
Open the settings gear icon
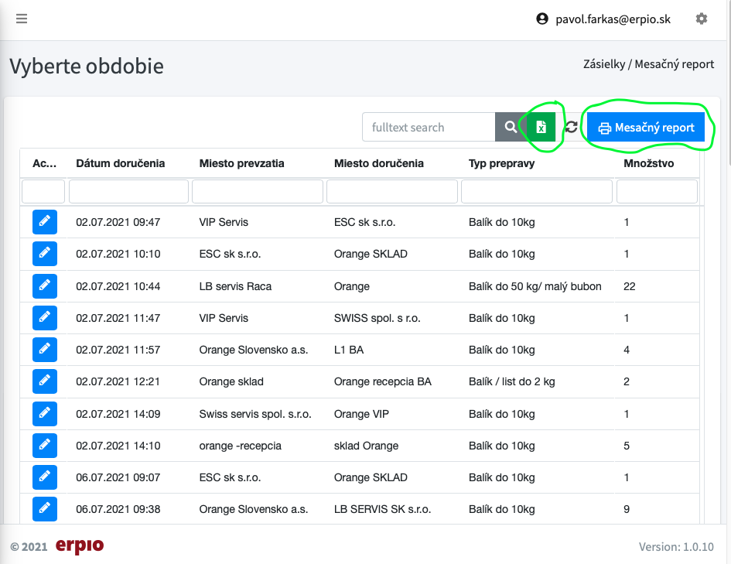pos(702,19)
